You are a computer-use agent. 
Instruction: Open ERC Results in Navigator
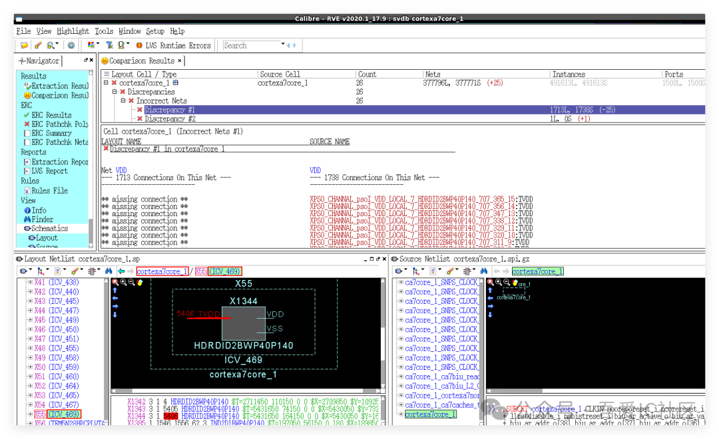pyautogui.click(x=51, y=115)
